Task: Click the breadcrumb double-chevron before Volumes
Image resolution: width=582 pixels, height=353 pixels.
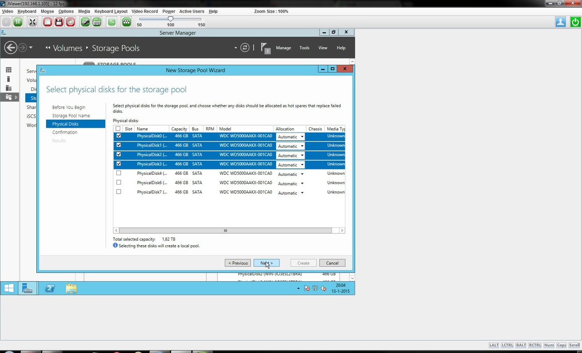Action: [x=48, y=48]
